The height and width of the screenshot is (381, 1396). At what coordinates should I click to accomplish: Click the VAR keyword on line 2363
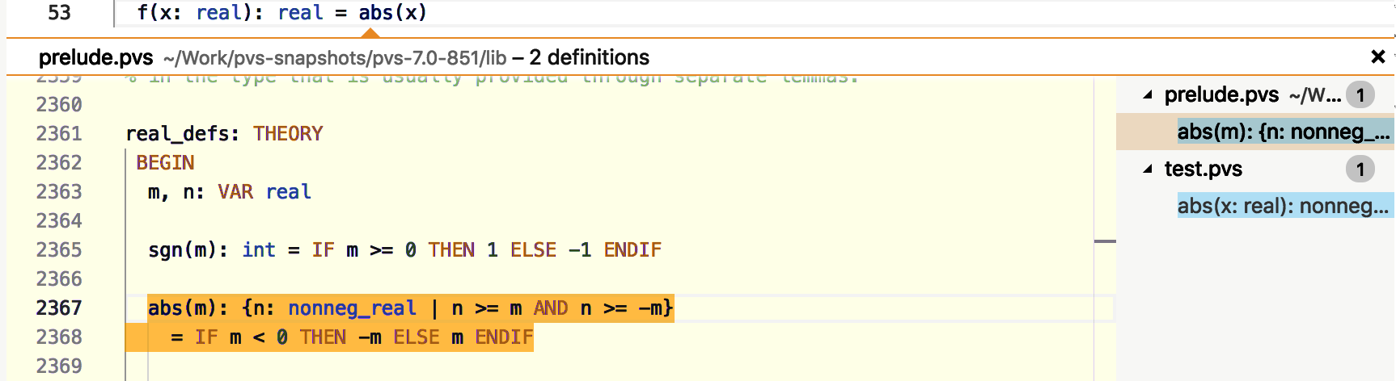(x=235, y=191)
